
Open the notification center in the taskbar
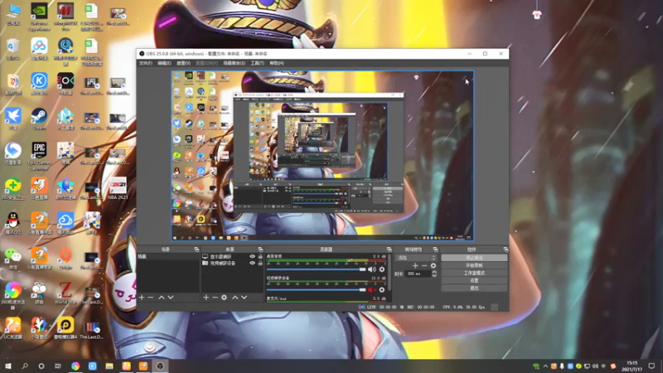click(651, 366)
